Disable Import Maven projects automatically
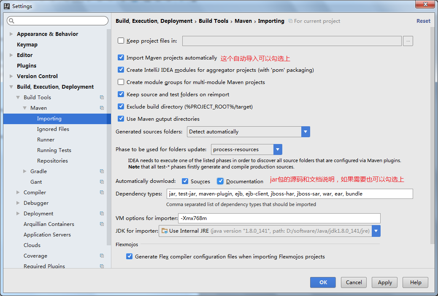This screenshot has width=438, height=296. coord(121,58)
